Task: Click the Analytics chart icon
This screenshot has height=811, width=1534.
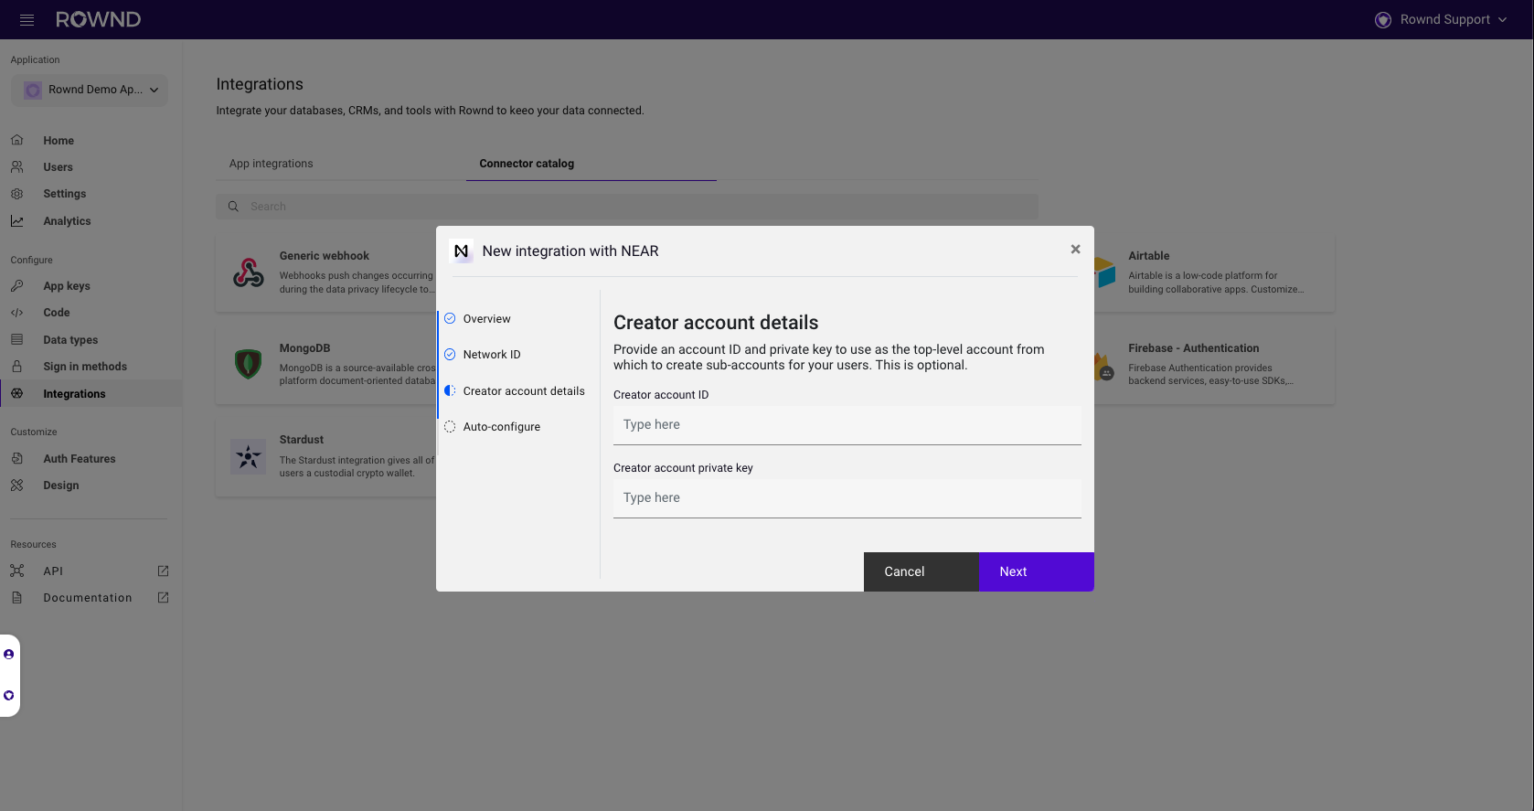Action: (x=17, y=221)
